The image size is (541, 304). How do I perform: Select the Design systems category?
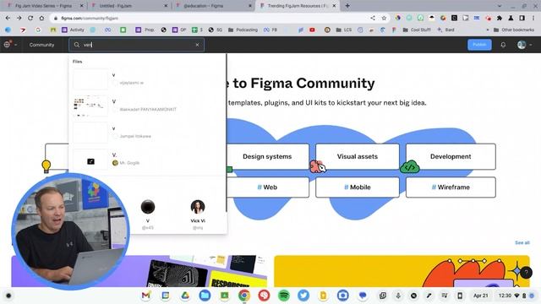point(267,156)
